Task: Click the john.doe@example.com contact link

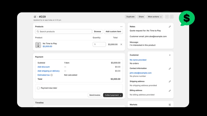Action: pos(141,73)
